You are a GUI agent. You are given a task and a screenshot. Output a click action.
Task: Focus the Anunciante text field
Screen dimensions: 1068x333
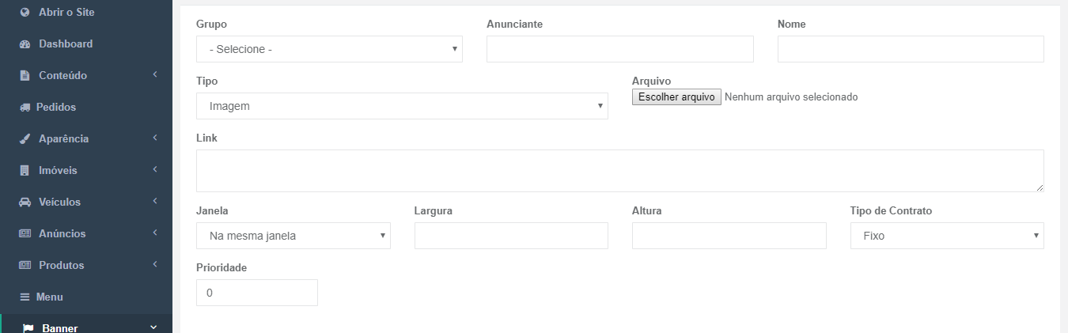pos(620,49)
